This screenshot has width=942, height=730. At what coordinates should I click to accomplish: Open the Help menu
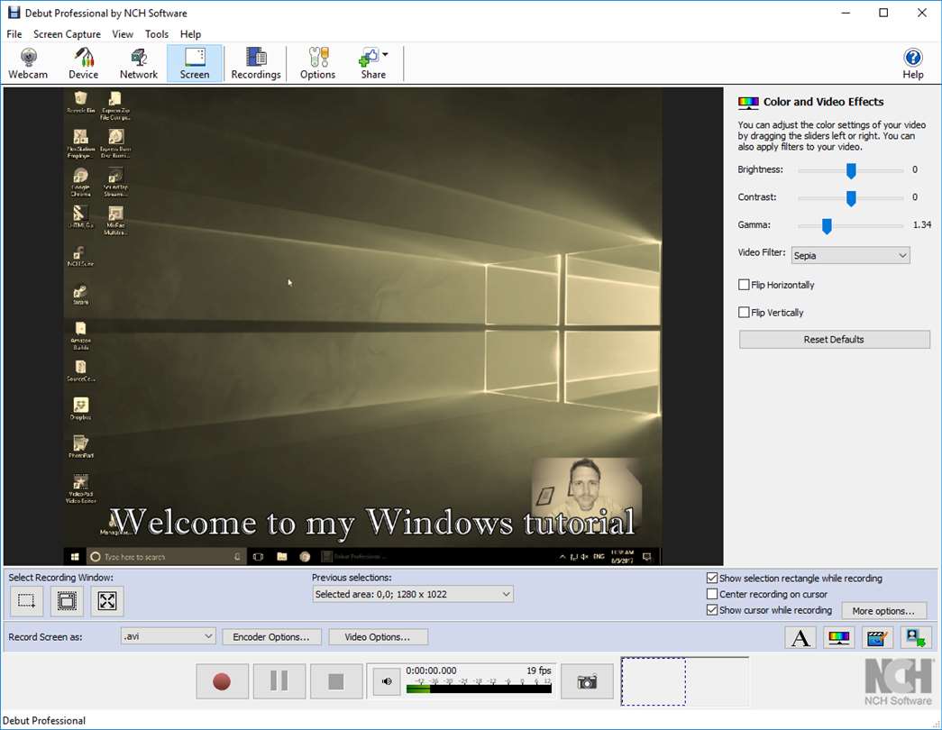tap(190, 34)
